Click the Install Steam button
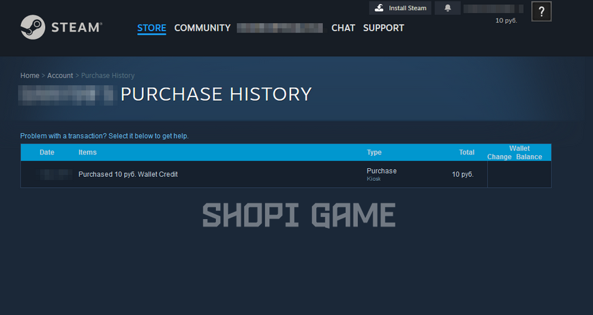593x315 pixels. pyautogui.click(x=400, y=8)
